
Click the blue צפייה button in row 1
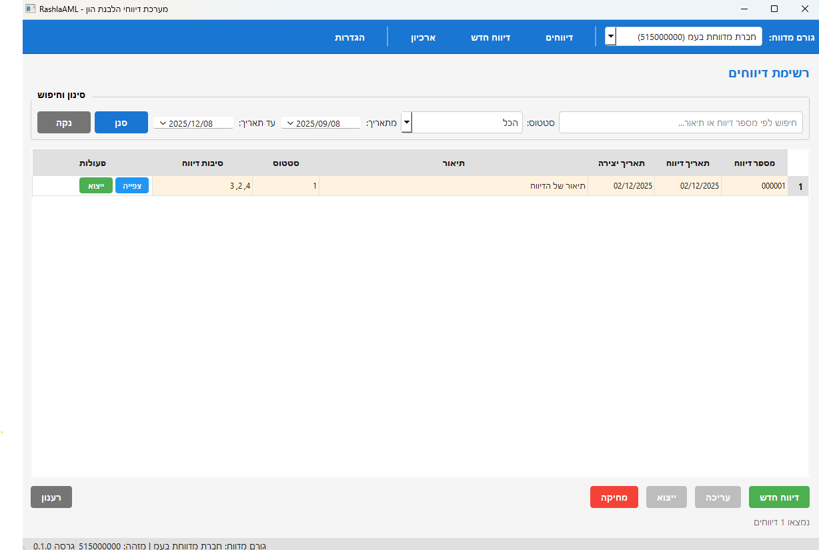132,186
